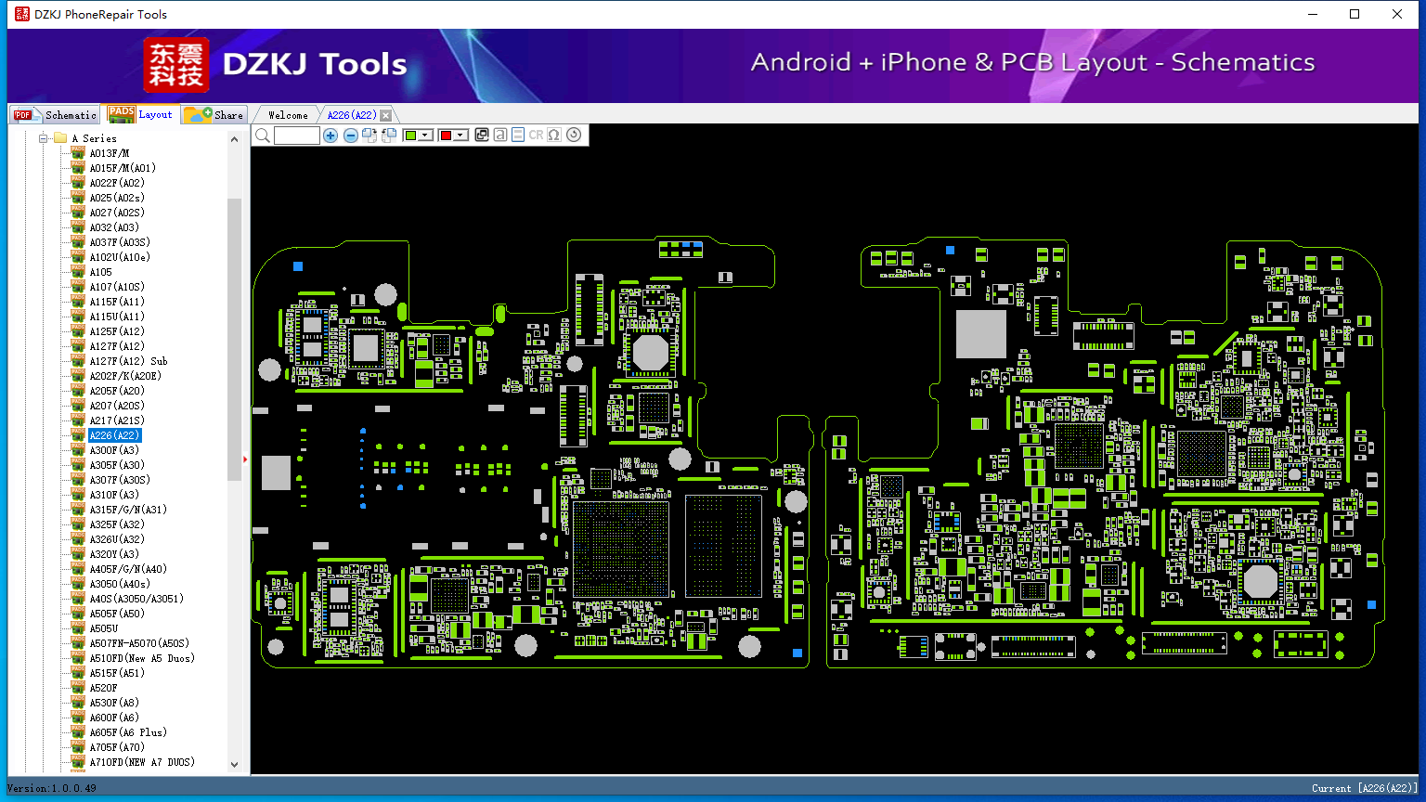
Task: Click the magnifier search icon in toolbar
Action: click(x=263, y=136)
